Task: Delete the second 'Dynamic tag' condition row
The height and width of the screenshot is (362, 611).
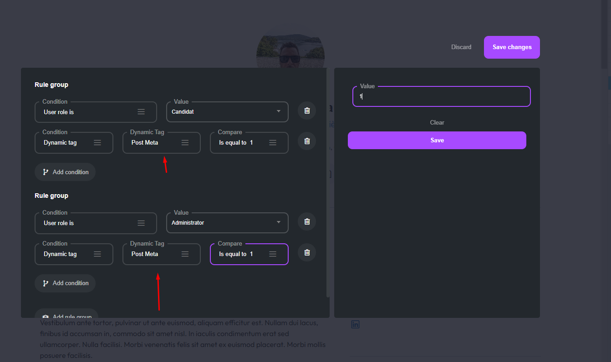Action: (306, 252)
